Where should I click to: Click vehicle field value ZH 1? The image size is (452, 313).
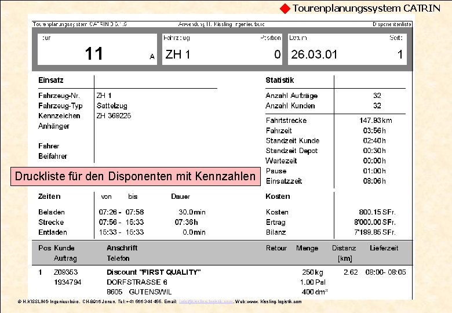pos(177,54)
